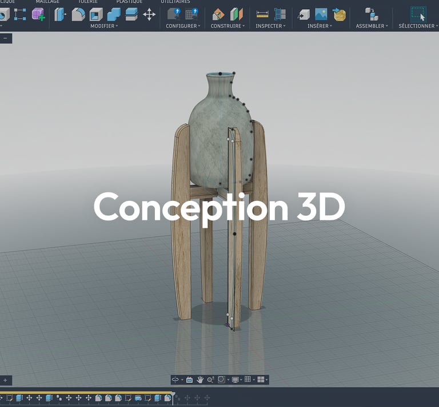Select the Combine bodies tool
The width and height of the screenshot is (439, 407).
tap(114, 14)
